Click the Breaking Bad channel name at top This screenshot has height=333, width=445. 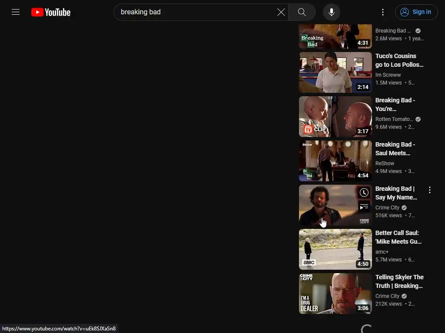coord(393,31)
